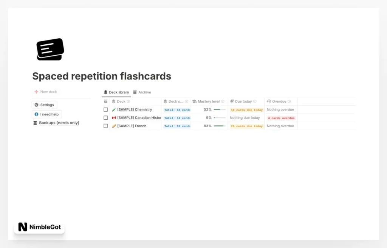
Task: Click the Canadian flag icon on Canadian History row
Action: [x=113, y=118]
